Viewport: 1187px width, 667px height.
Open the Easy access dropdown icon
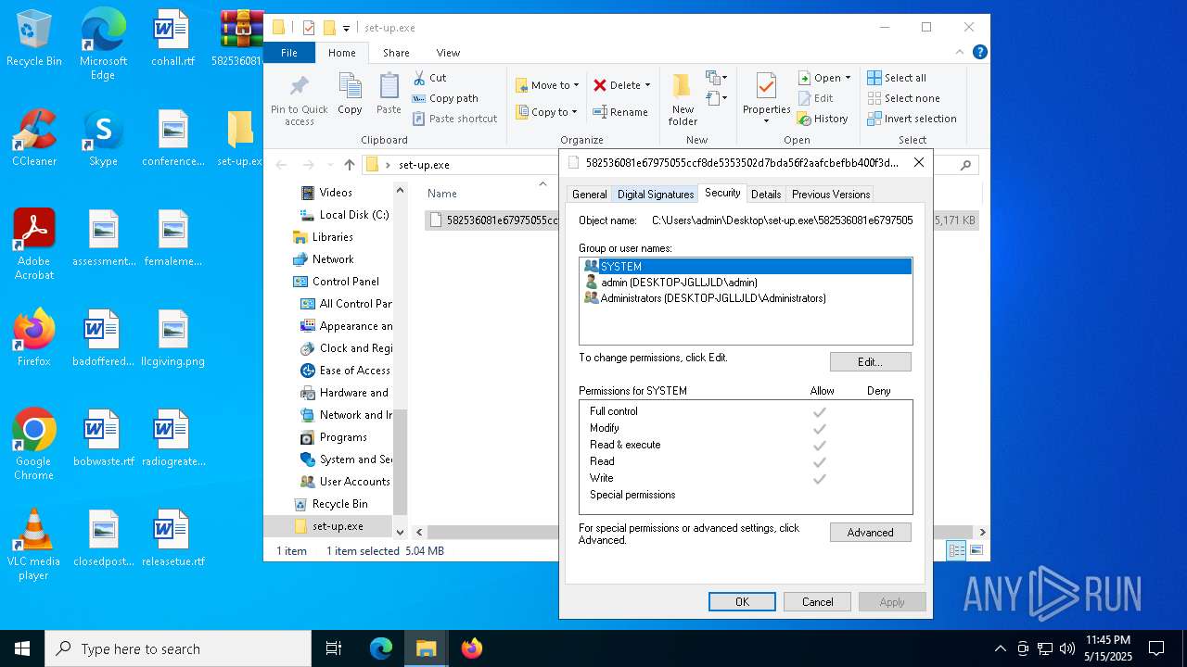click(x=716, y=98)
